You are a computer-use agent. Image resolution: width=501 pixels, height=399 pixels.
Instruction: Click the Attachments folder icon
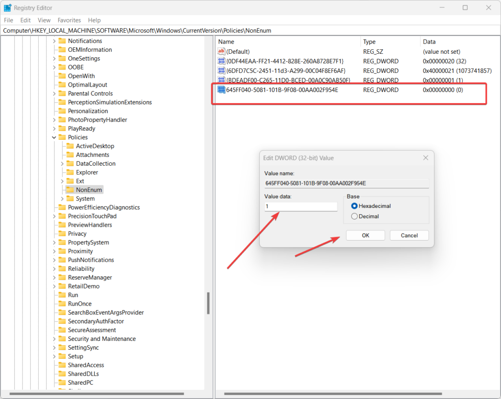[70, 155]
